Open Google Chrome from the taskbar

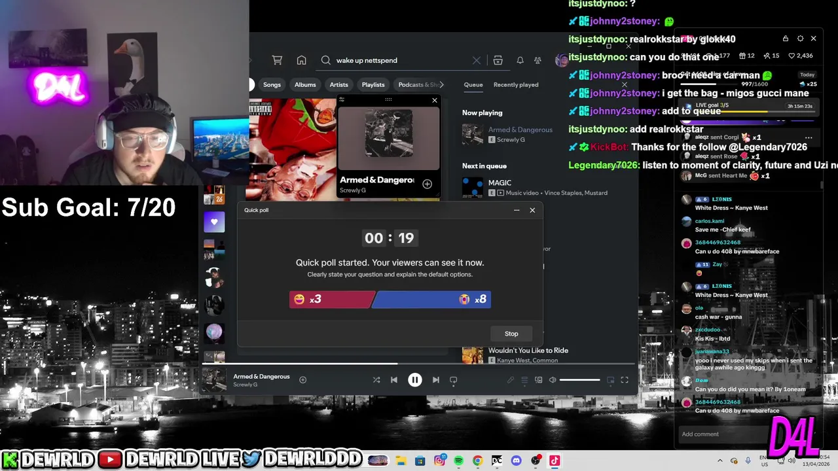(477, 461)
